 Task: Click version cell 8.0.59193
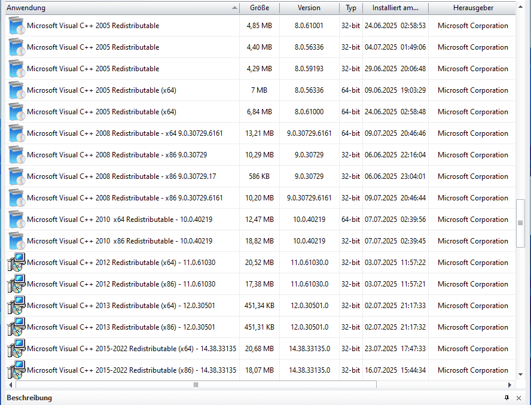[309, 69]
